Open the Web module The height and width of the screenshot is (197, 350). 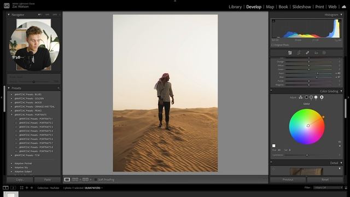[332, 7]
